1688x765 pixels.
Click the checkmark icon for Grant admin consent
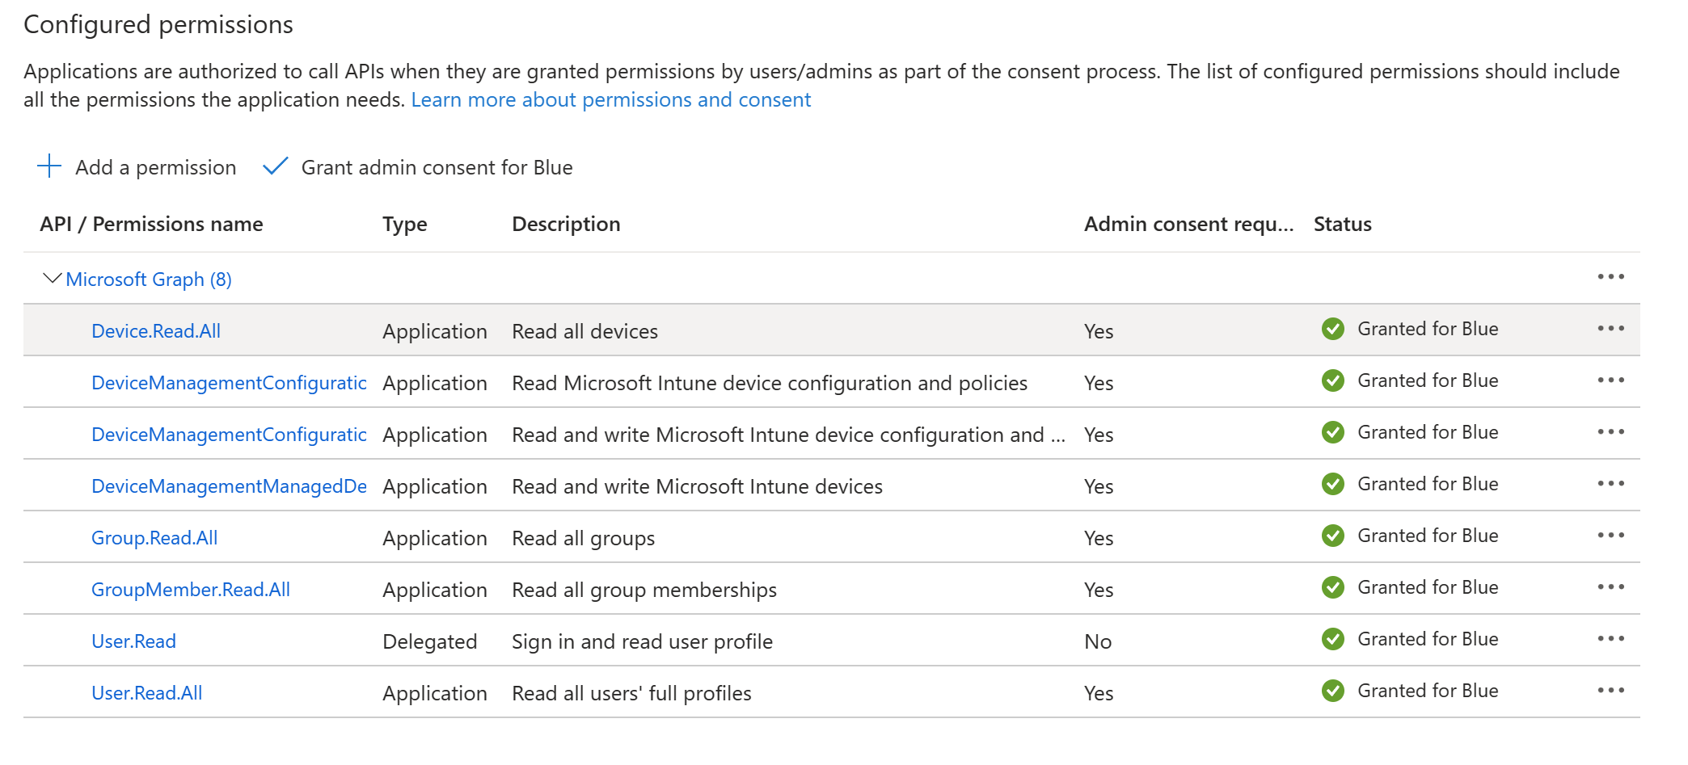click(276, 166)
